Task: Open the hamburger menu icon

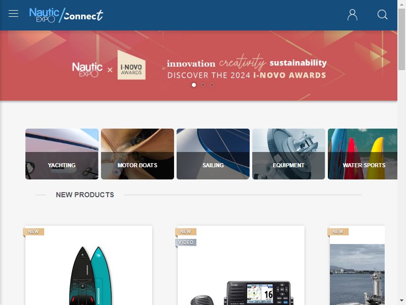Action: pyautogui.click(x=14, y=14)
